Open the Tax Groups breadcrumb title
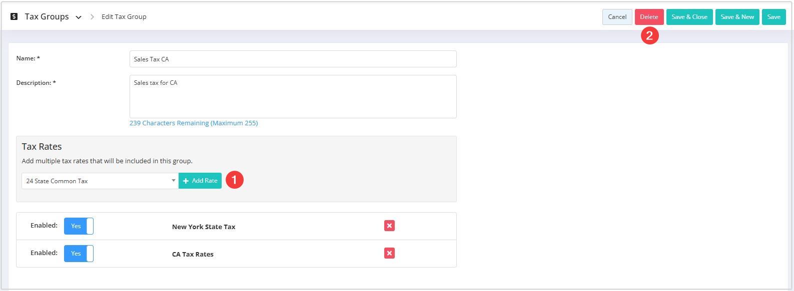 [47, 16]
